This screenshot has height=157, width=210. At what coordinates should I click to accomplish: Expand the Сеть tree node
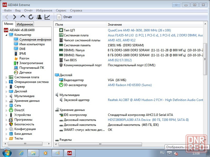pos(6,106)
